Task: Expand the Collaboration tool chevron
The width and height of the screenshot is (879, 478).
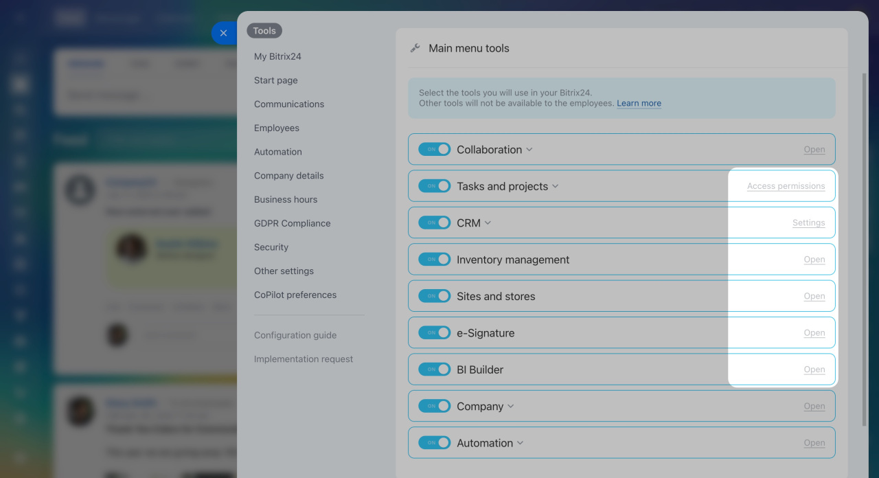Action: 529,150
